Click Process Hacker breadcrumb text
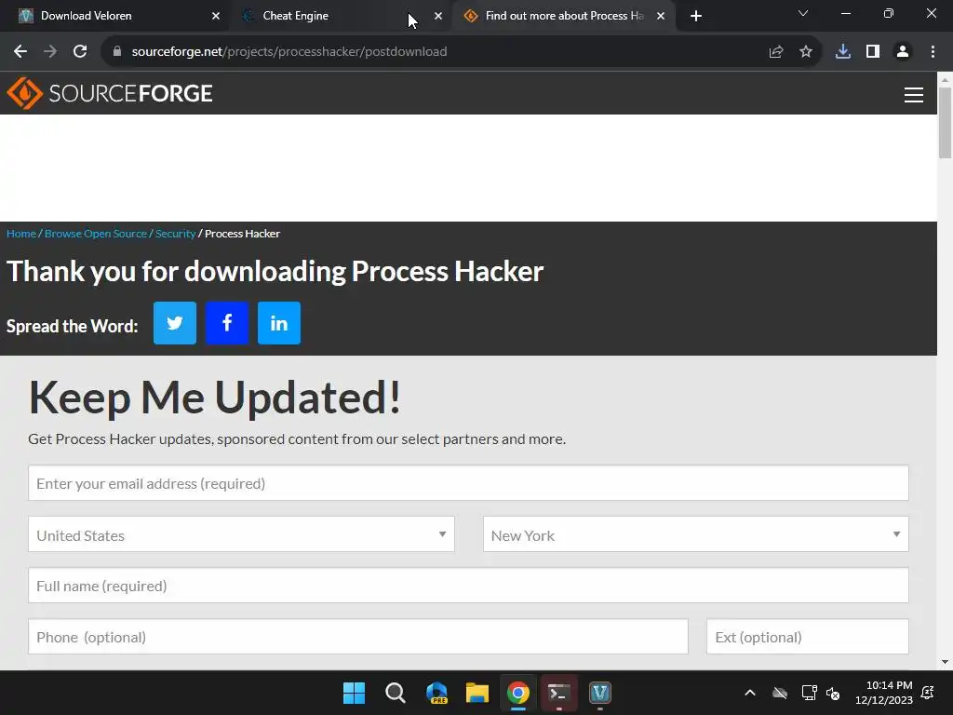Viewport: 953px width, 715px height. [x=243, y=234]
